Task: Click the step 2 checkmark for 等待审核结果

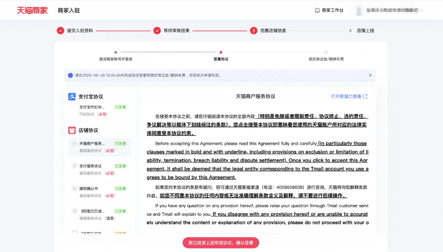Action: [157, 31]
